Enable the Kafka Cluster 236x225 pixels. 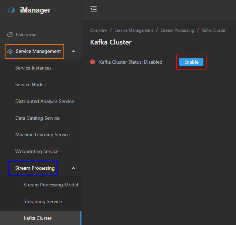point(191,62)
